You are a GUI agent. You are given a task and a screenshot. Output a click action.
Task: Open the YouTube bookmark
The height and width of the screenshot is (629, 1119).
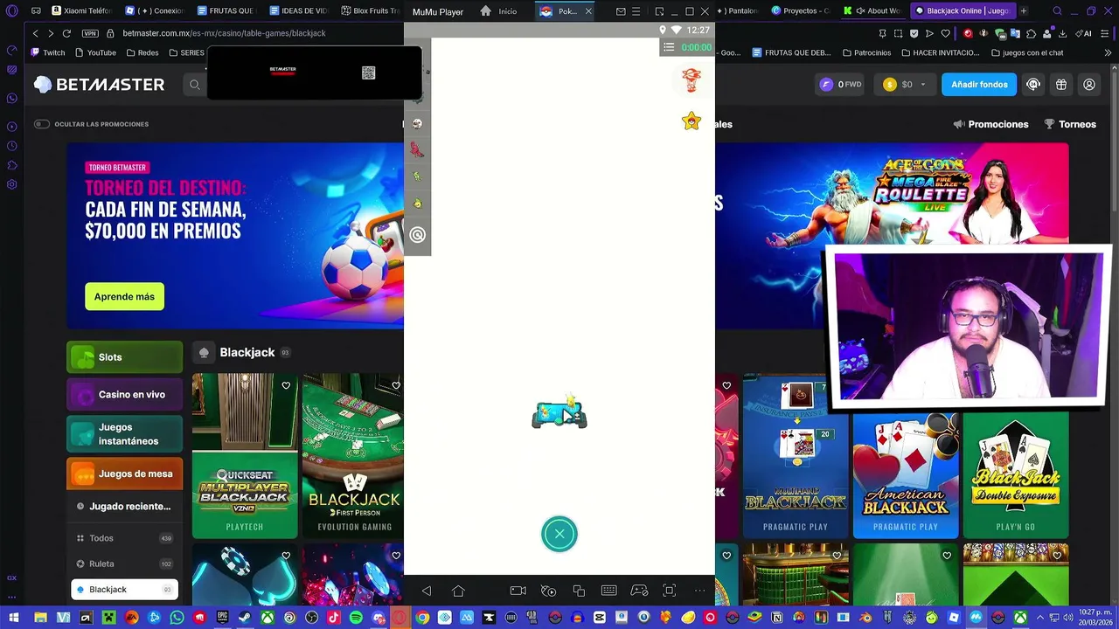click(x=95, y=52)
